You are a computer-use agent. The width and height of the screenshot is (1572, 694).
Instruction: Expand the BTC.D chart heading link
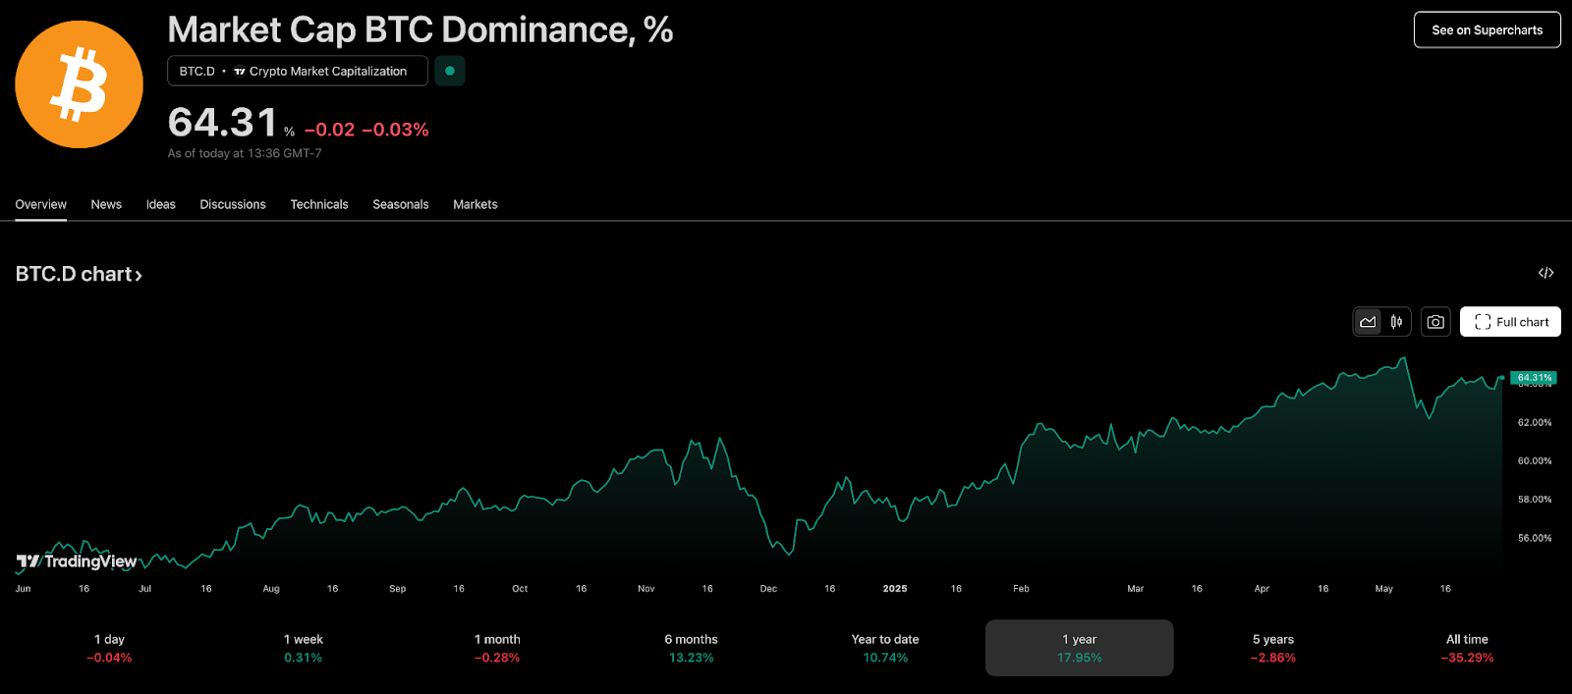[x=79, y=275]
